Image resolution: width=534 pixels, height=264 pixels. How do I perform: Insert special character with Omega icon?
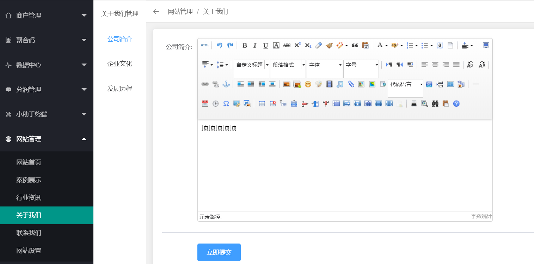tap(226, 104)
